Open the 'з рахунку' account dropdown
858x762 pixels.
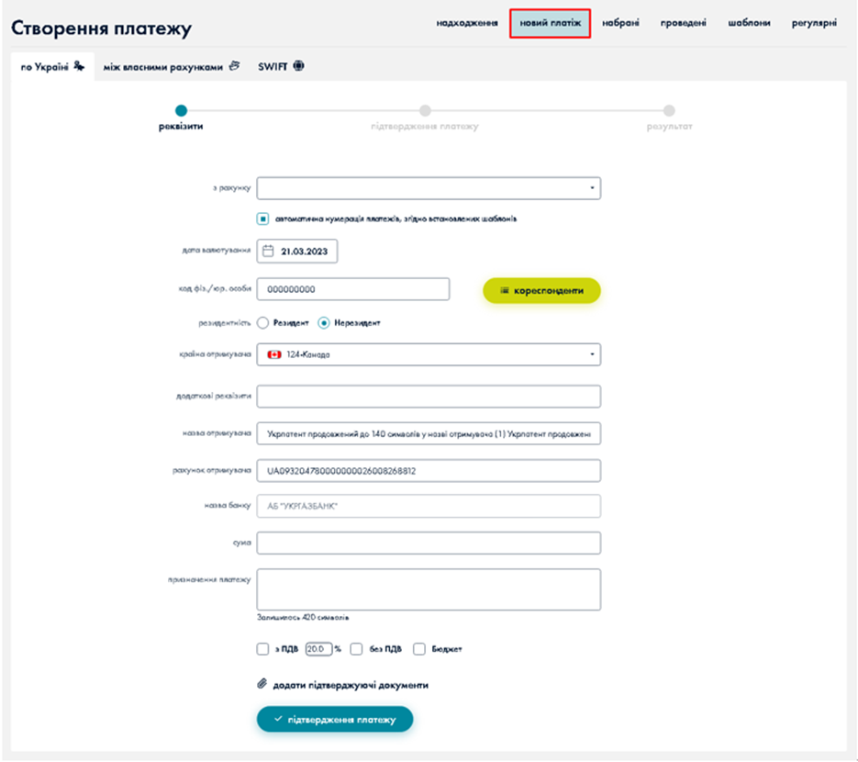tap(429, 188)
